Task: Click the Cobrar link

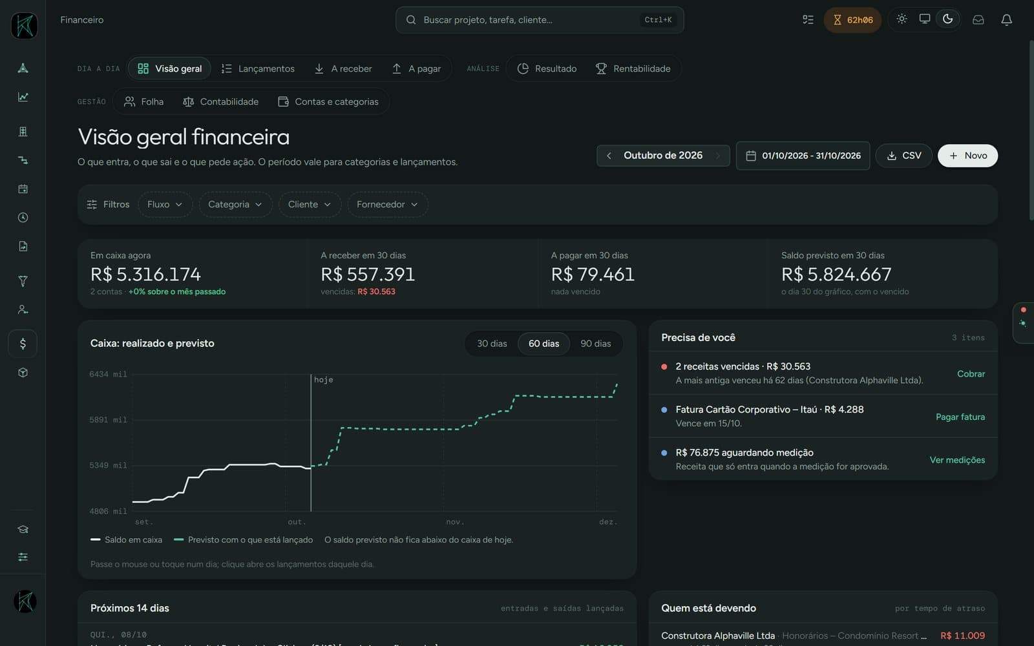Action: point(971,374)
